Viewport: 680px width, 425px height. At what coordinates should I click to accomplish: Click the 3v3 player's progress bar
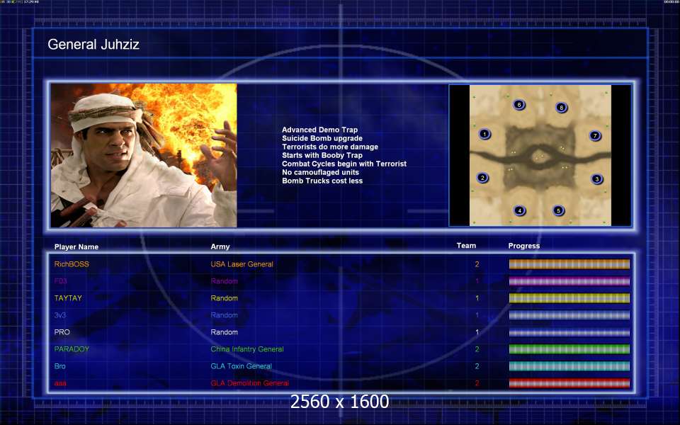(569, 315)
